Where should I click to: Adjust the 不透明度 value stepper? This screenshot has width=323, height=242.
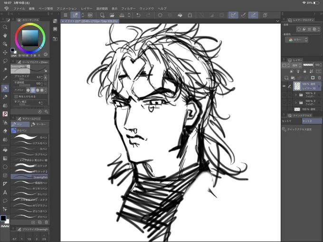click(x=42, y=84)
